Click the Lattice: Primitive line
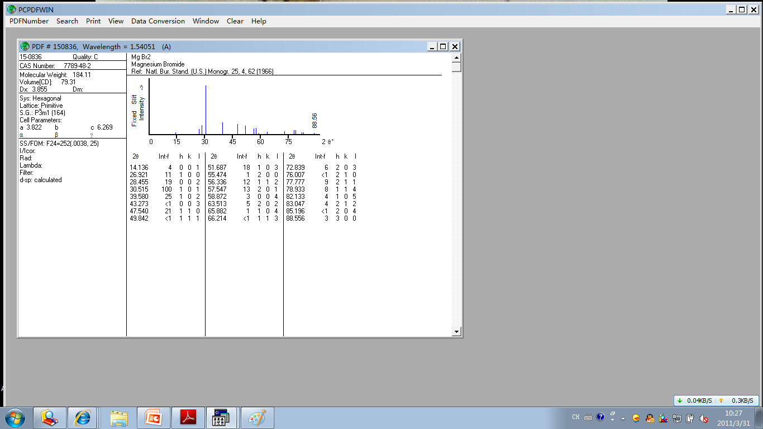763x429 pixels. pyautogui.click(x=41, y=106)
